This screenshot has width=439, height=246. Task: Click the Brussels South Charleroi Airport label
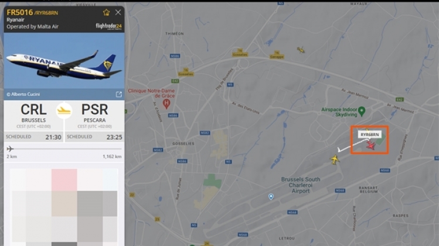click(x=301, y=185)
